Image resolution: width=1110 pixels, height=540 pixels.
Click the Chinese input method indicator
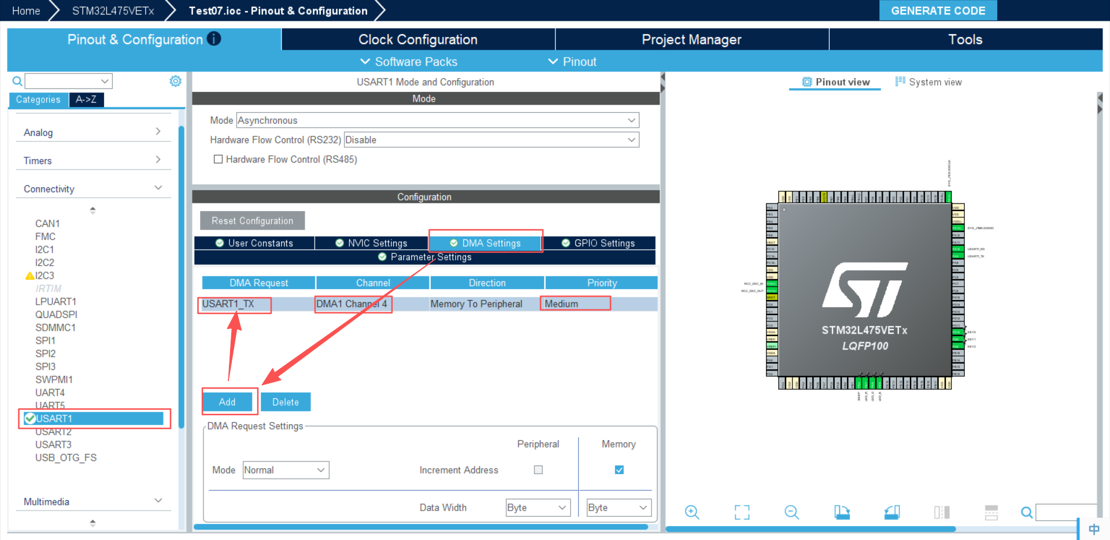click(1094, 529)
